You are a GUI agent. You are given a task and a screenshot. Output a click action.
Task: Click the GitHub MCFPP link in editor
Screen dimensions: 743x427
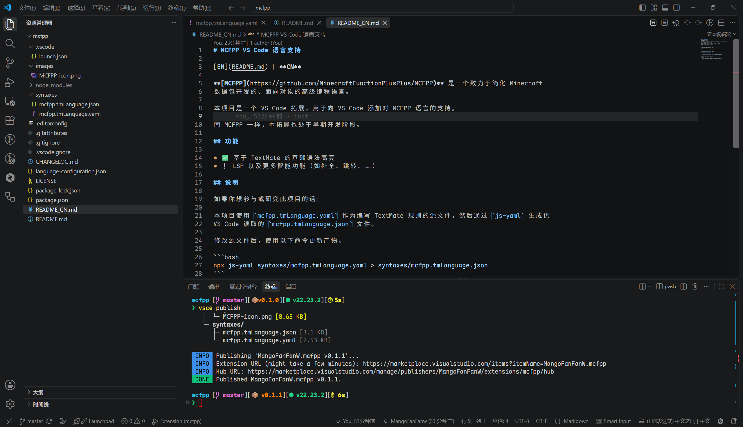tap(341, 83)
